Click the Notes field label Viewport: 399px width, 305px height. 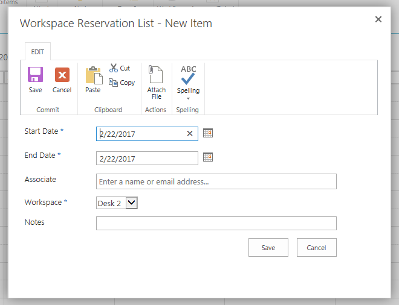[34, 222]
